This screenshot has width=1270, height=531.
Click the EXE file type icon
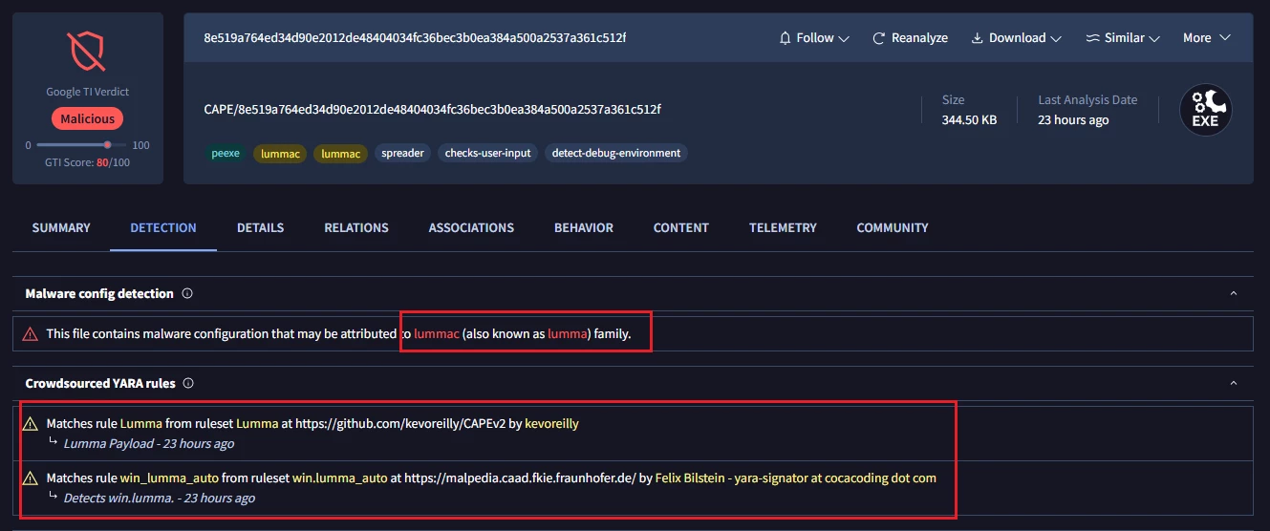[x=1205, y=110]
